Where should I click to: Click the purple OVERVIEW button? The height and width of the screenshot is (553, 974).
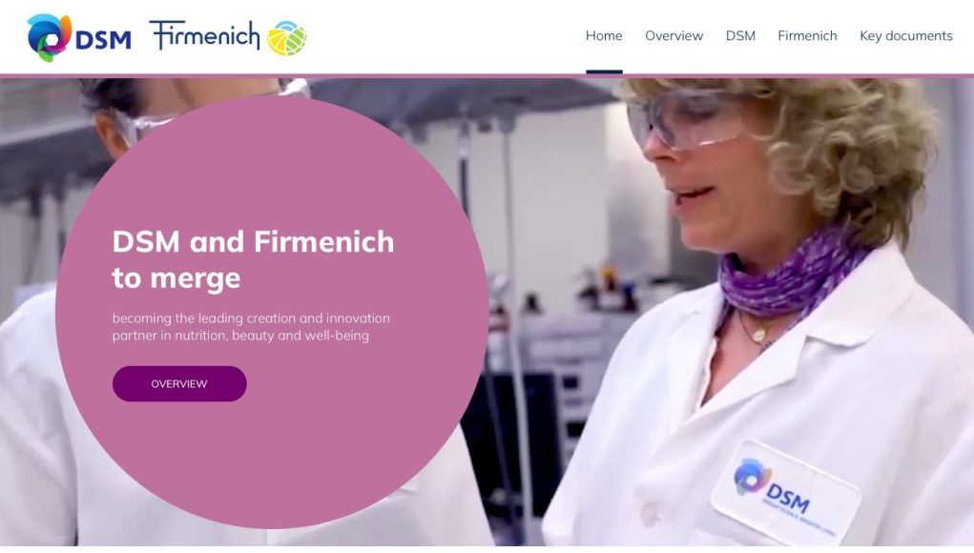click(179, 383)
